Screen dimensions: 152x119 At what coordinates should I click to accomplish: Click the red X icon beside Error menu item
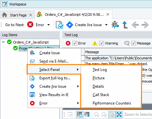point(32,103)
